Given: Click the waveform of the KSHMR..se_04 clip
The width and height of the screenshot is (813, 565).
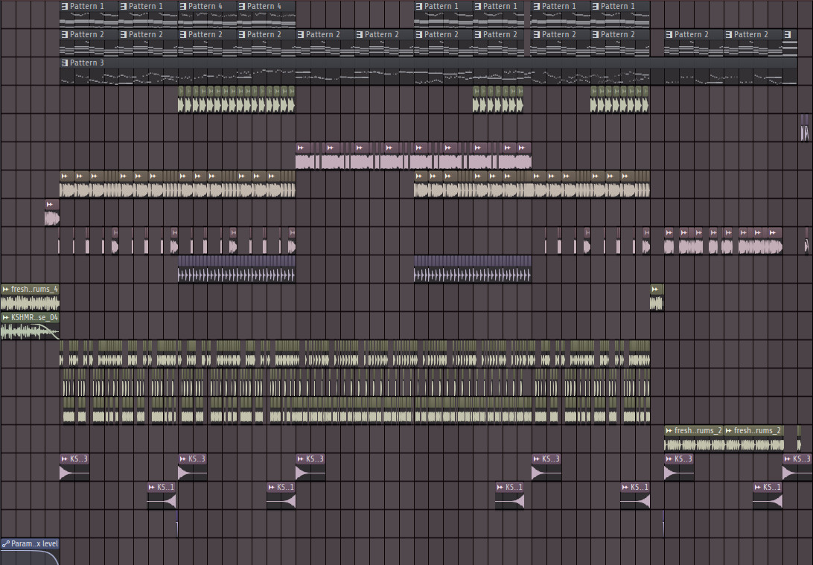Looking at the screenshot, I should click(30, 331).
